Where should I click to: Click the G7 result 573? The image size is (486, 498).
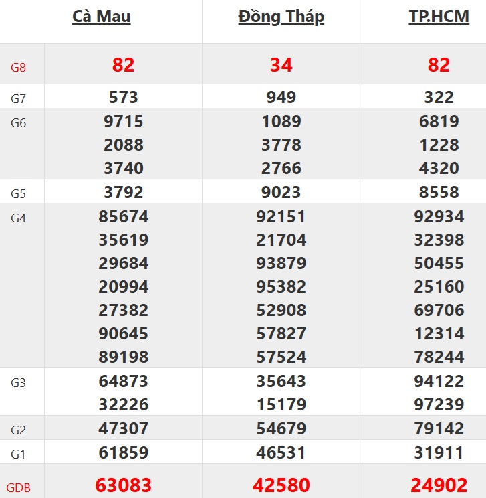pos(124,98)
